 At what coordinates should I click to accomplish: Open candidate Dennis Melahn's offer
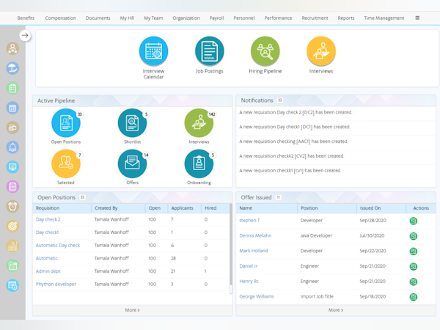point(255,235)
